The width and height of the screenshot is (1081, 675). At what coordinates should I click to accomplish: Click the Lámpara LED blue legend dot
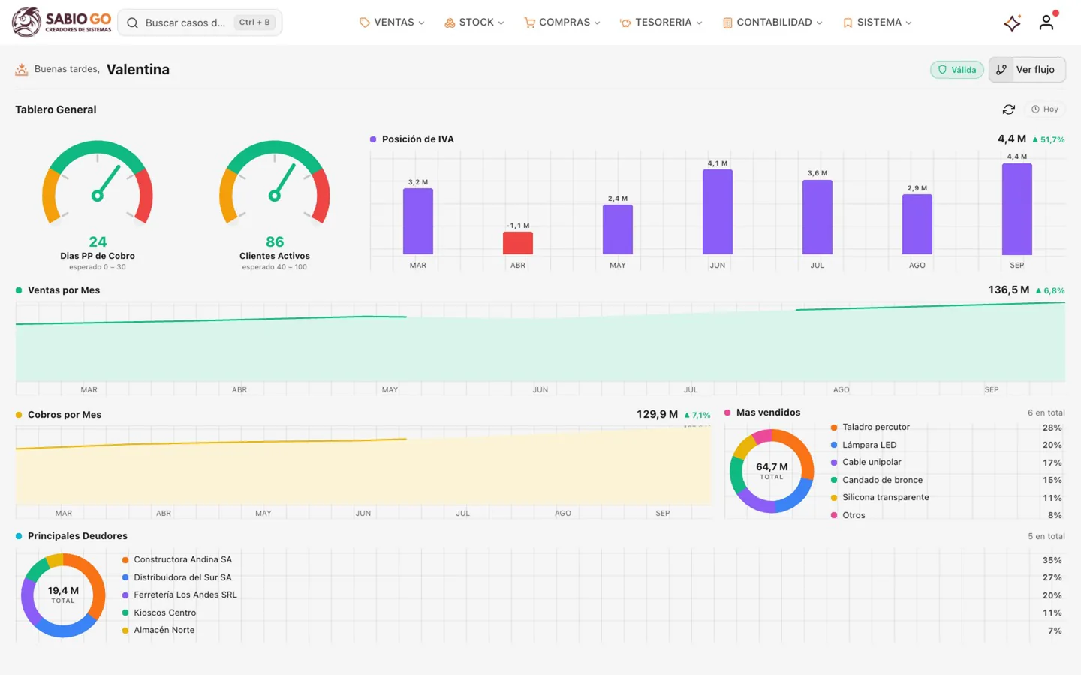[x=834, y=445]
